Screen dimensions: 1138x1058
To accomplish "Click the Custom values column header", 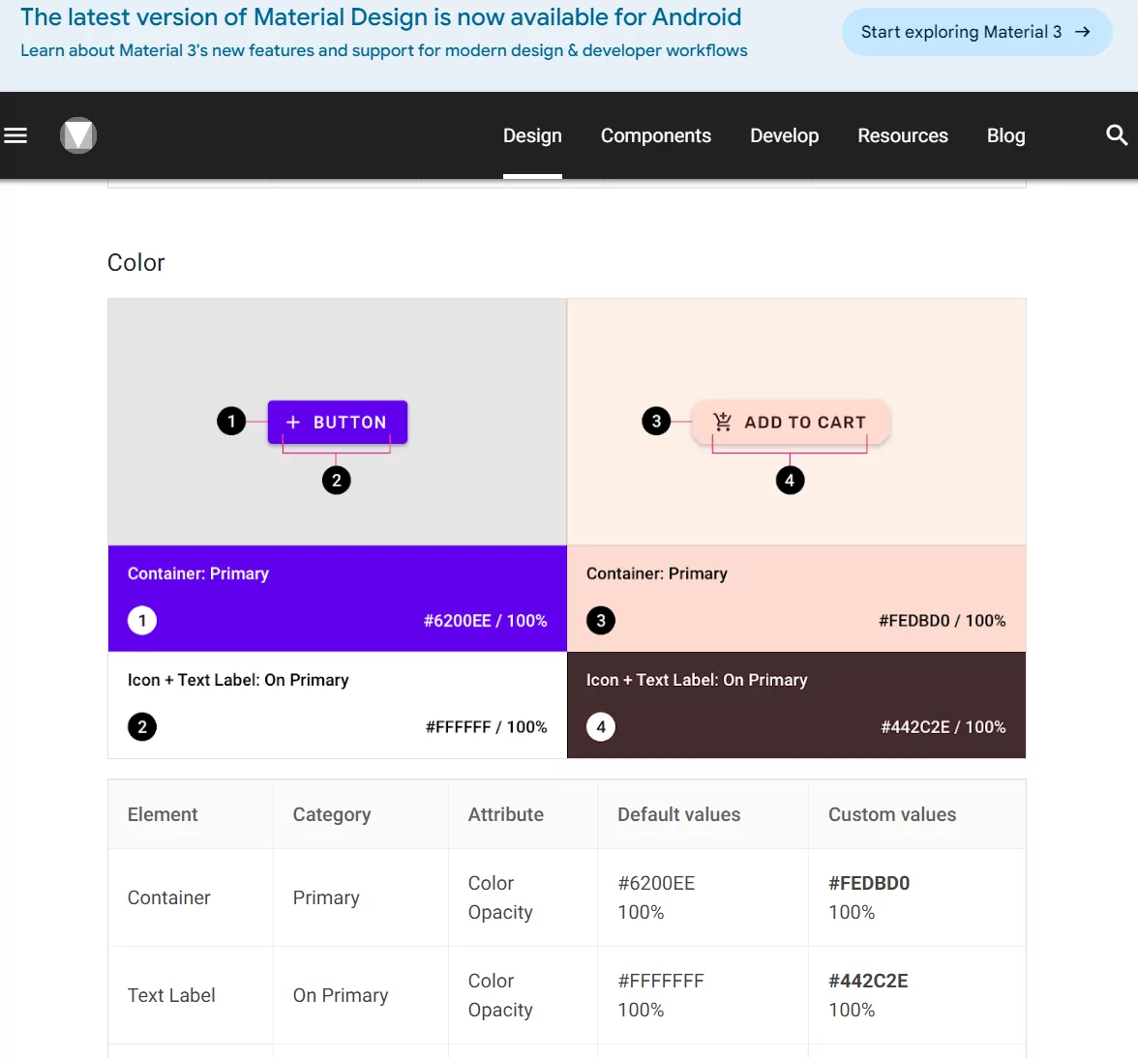I will click(x=891, y=814).
